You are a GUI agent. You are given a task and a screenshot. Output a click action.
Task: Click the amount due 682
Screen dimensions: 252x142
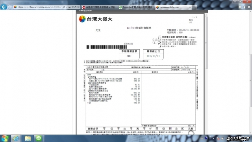coord(129,56)
